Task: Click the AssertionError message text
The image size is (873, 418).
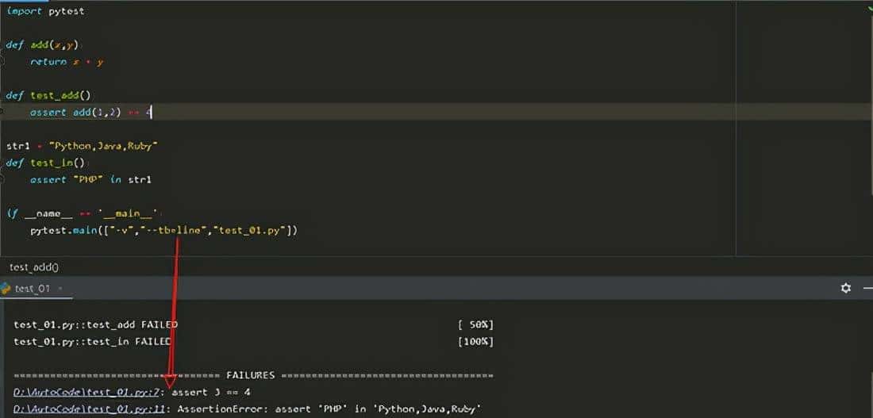Action: click(329, 409)
